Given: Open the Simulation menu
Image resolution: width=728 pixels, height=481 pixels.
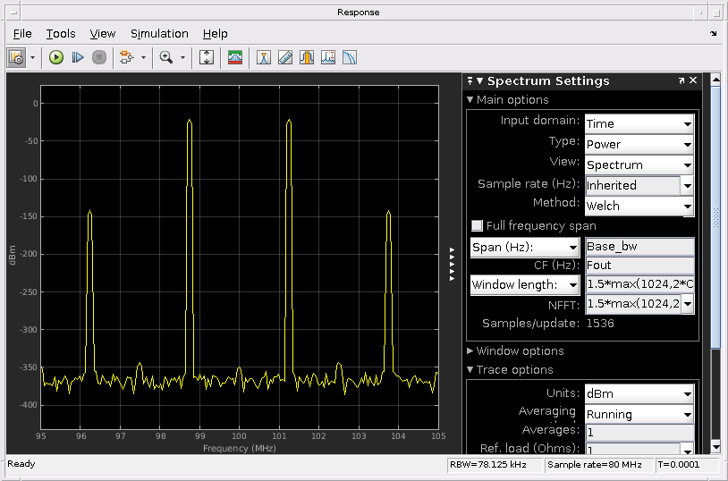Looking at the screenshot, I should point(159,33).
